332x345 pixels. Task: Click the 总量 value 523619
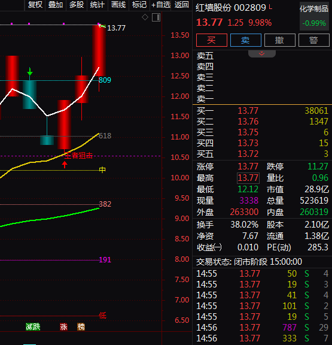point(314,201)
